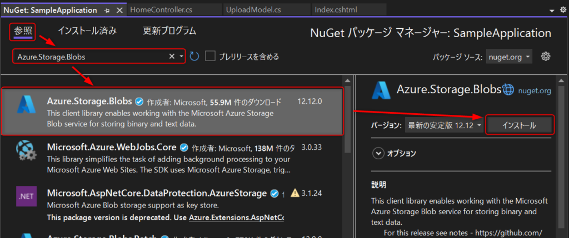
Task: Click the Azure.Storage.Blobs package logo icon
Action: click(26, 105)
